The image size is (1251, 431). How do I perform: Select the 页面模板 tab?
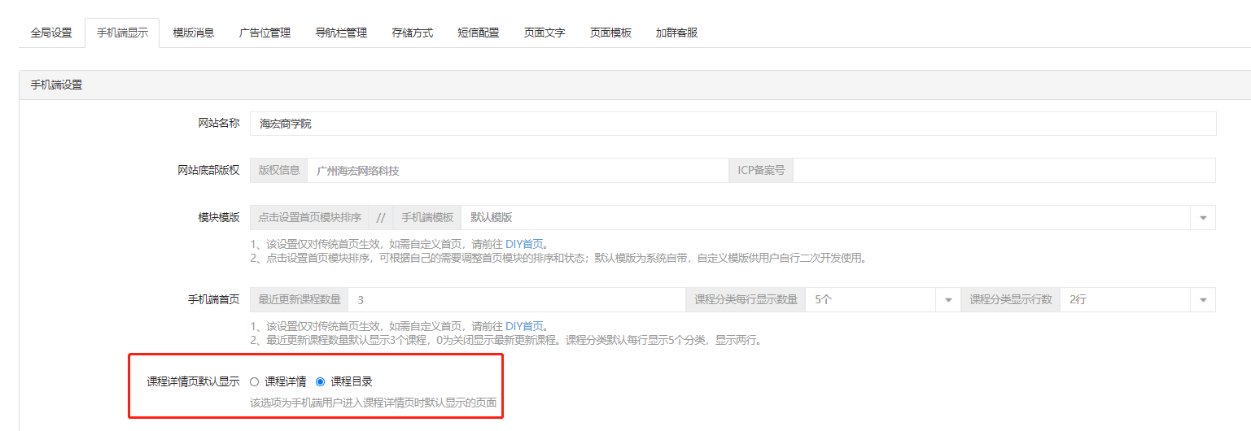610,33
